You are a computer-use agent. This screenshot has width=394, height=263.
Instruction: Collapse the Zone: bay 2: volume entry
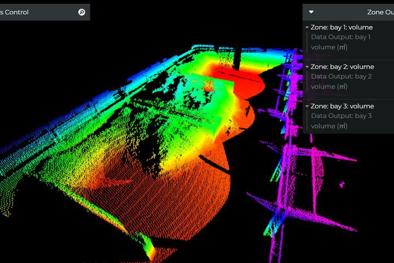pyautogui.click(x=307, y=67)
